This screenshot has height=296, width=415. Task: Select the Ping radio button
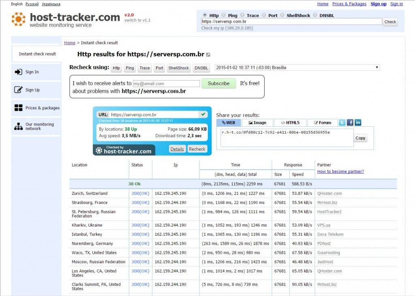[224, 15]
